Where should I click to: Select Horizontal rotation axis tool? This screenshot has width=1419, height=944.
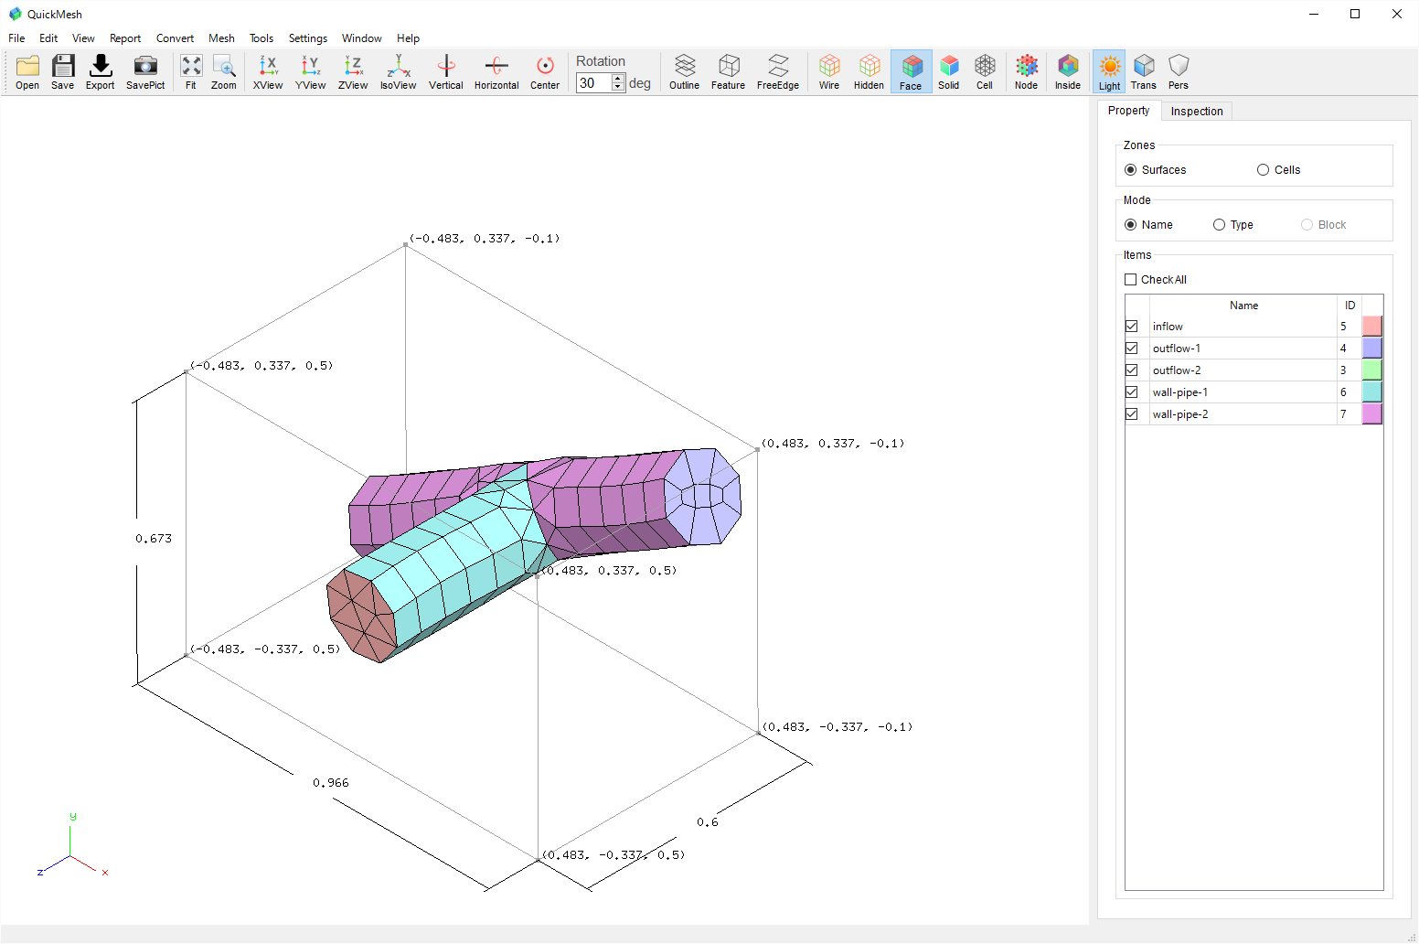pos(496,71)
